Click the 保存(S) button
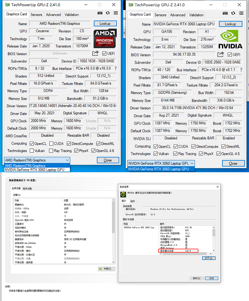The width and height of the screenshot is (249, 301). click(196, 278)
